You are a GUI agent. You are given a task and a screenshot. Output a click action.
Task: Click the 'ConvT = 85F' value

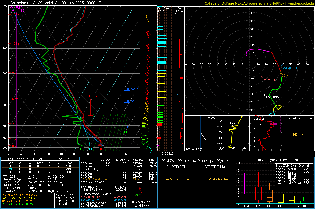[36, 183]
